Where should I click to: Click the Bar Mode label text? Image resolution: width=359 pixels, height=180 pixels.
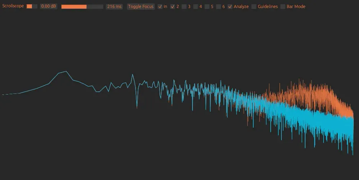[296, 6]
